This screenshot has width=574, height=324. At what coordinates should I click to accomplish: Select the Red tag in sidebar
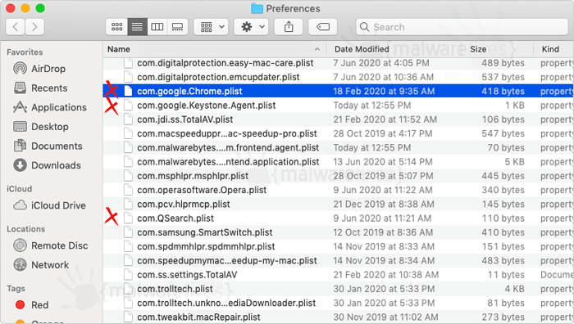point(39,305)
